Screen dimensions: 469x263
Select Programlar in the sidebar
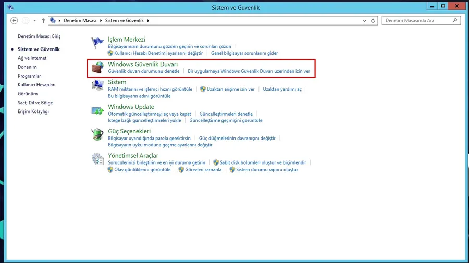coord(29,76)
